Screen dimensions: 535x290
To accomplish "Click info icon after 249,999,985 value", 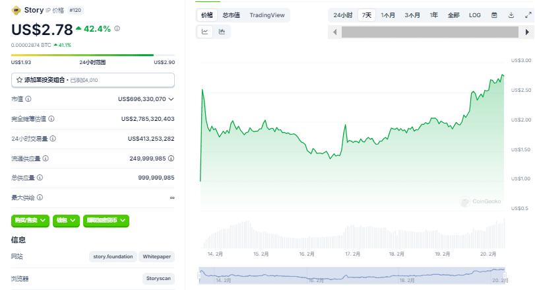I will tap(172, 158).
